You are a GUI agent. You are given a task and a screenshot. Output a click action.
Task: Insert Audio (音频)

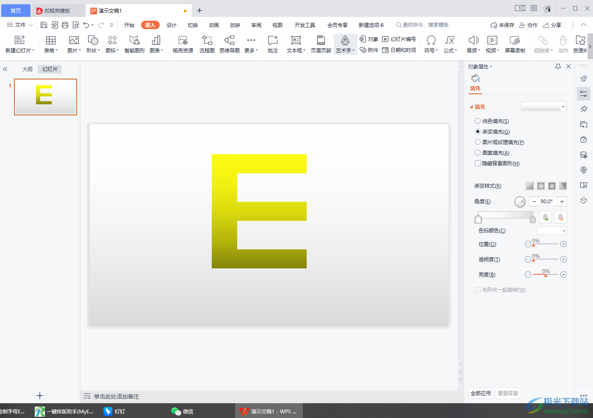click(474, 44)
